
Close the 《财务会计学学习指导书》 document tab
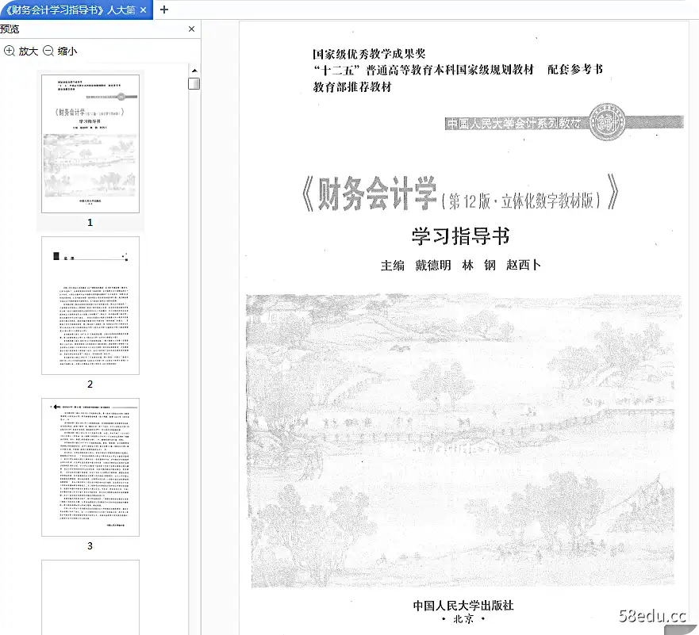pos(143,10)
